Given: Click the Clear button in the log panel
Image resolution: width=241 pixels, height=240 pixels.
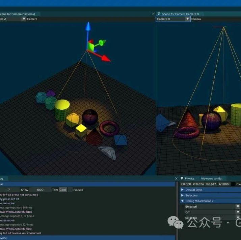Looking at the screenshot, I should 63,190.
